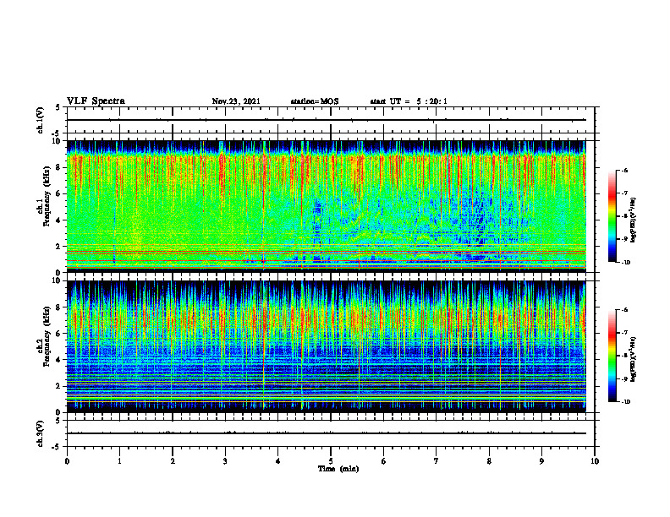The width and height of the screenshot is (670, 517).
Task: Click time axis tick label "6"
Action: 384,461
